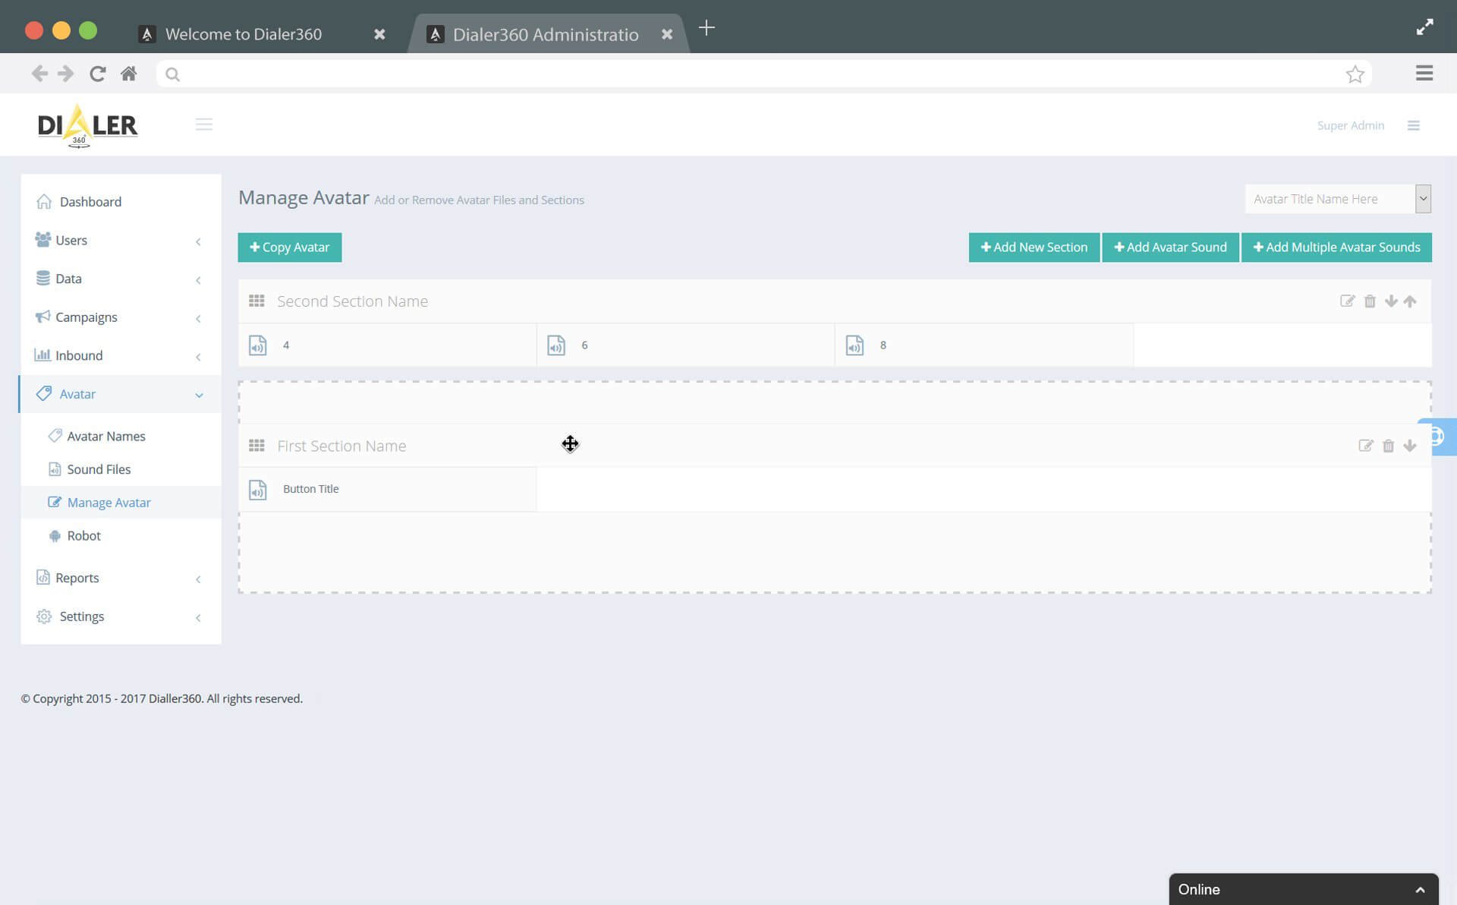Viewport: 1457px width, 905px height.
Task: Expand the Users sidebar chevron
Action: coord(198,241)
